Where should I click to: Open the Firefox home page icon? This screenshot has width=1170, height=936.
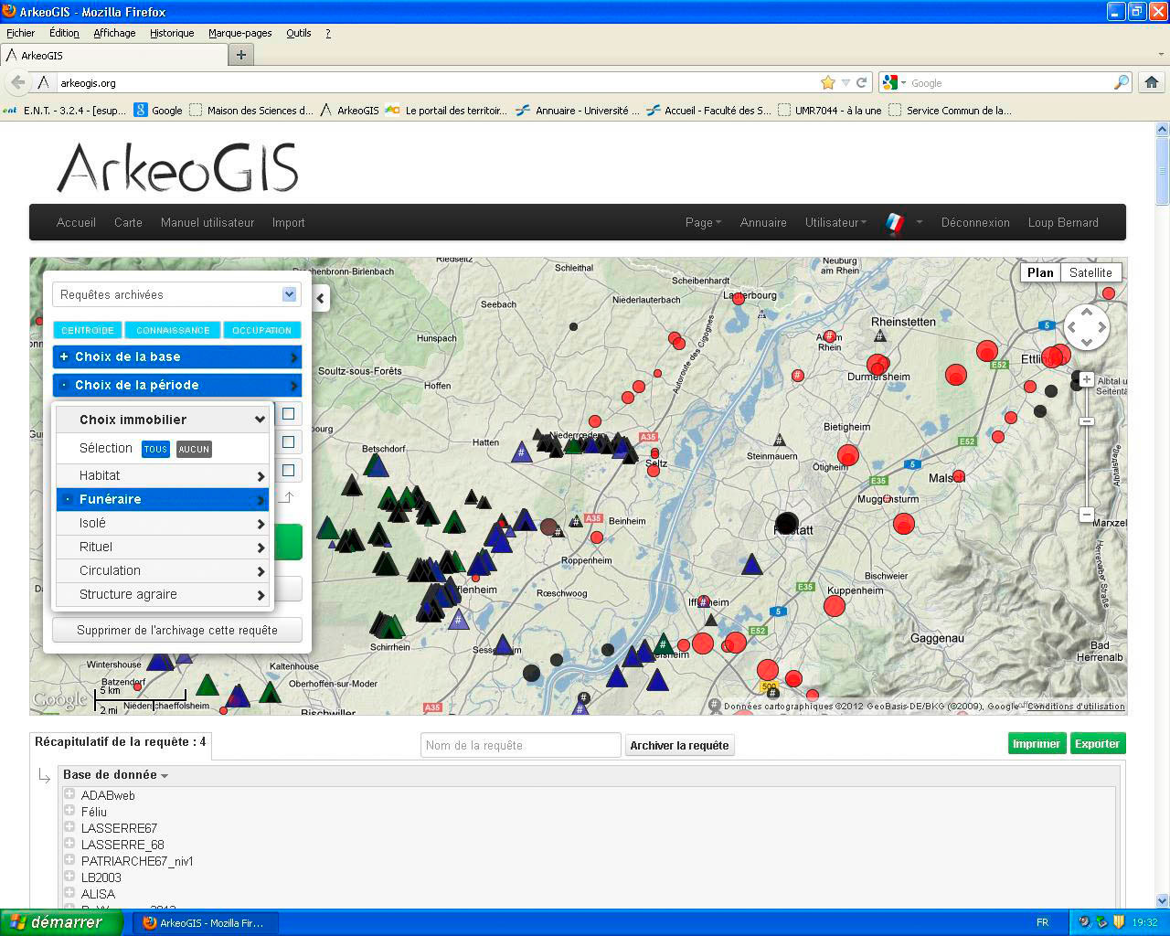tap(1152, 82)
